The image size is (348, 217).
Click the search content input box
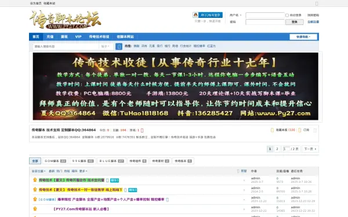[x=66, y=46]
